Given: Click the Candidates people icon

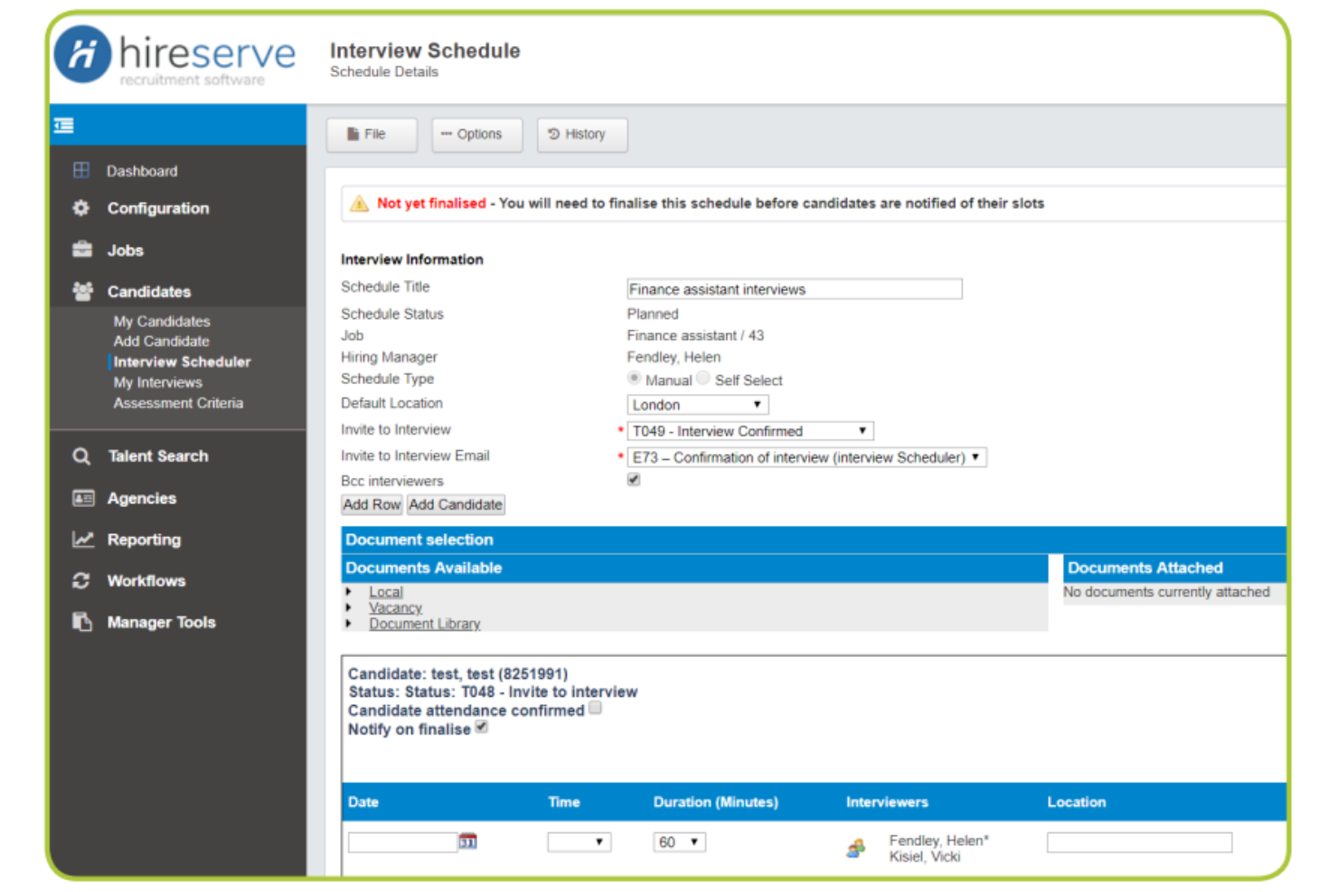Looking at the screenshot, I should coord(82,291).
